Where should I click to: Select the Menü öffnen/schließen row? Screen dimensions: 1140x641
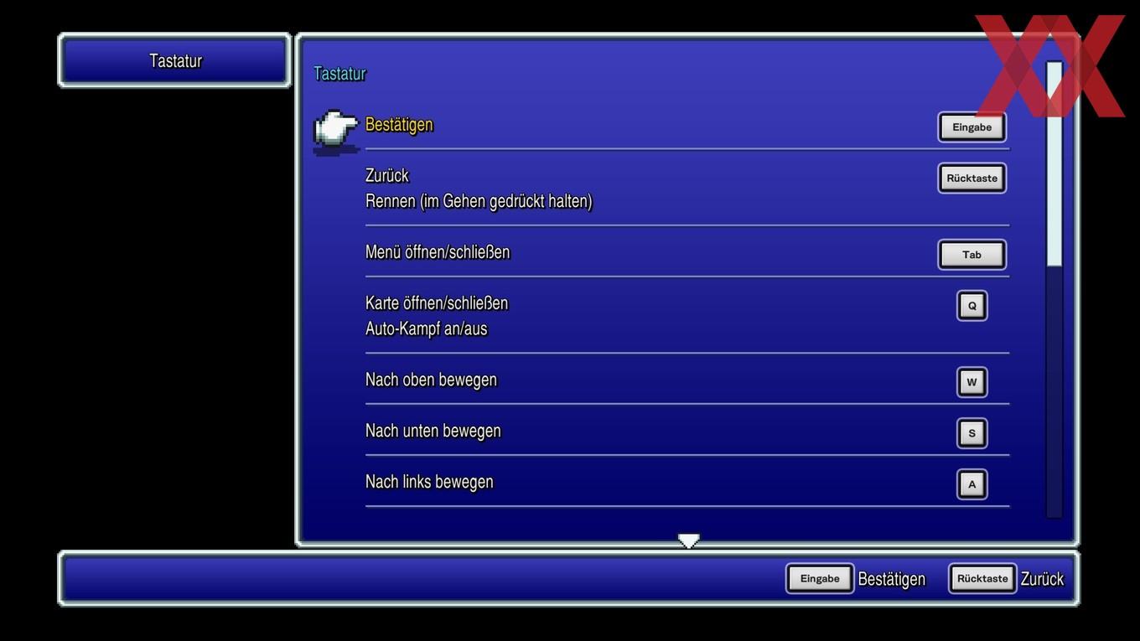[x=687, y=252]
